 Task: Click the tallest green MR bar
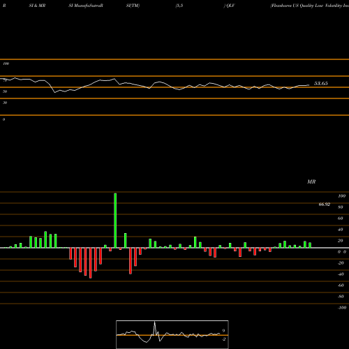coord(115,221)
